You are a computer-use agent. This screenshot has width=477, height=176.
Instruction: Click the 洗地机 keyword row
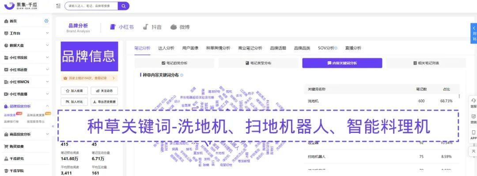[382, 101]
